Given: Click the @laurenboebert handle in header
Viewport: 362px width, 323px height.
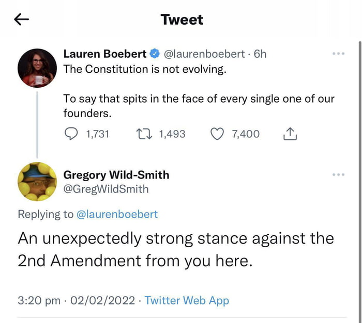Looking at the screenshot, I should [204, 54].
